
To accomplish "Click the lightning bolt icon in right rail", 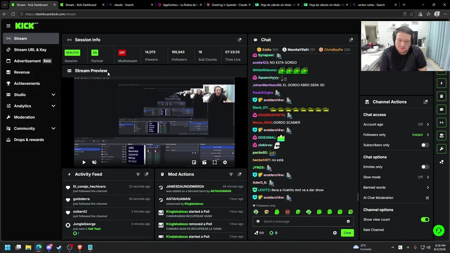I will (x=442, y=83).
